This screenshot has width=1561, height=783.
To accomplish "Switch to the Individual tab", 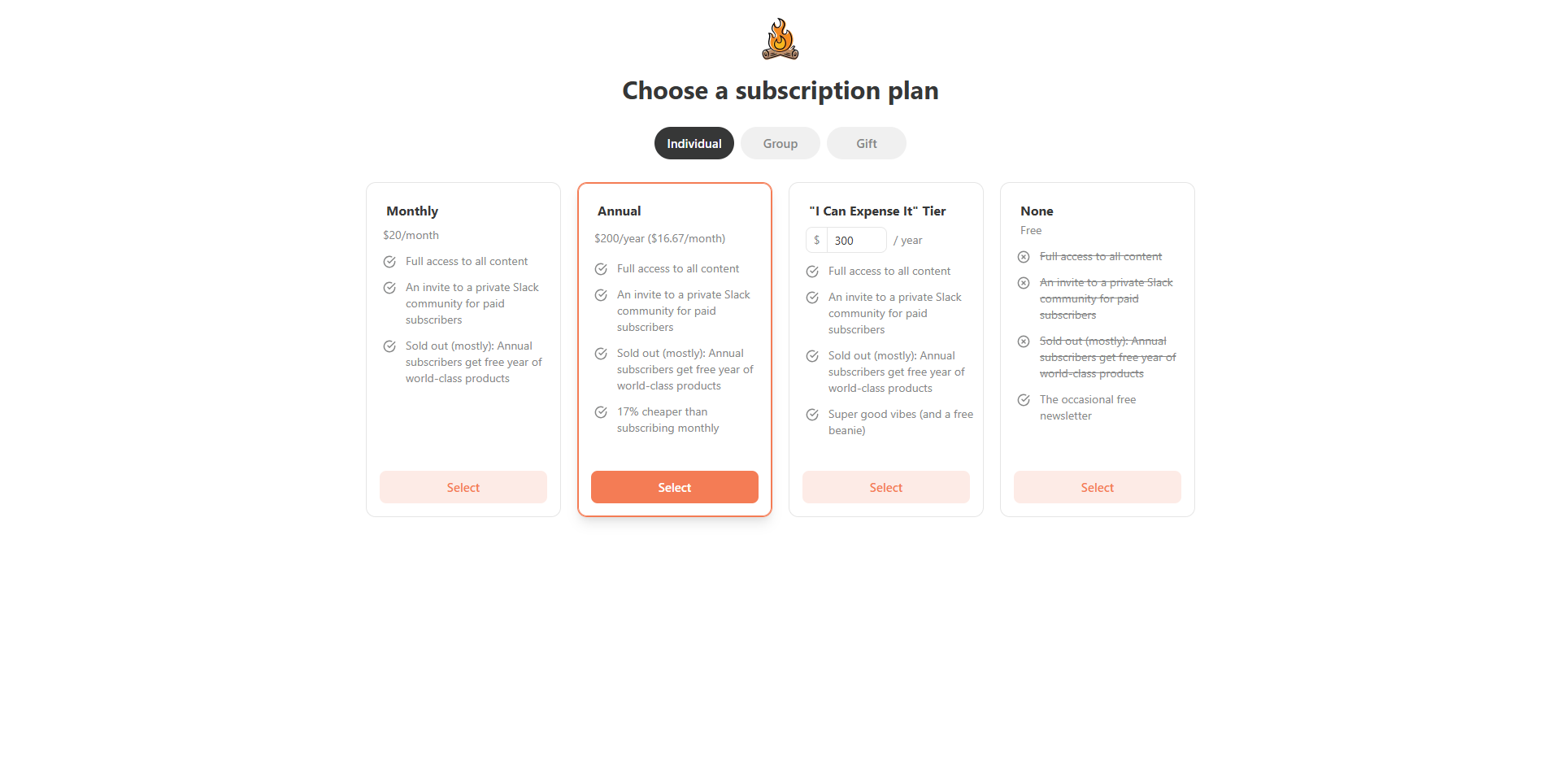I will tap(694, 143).
